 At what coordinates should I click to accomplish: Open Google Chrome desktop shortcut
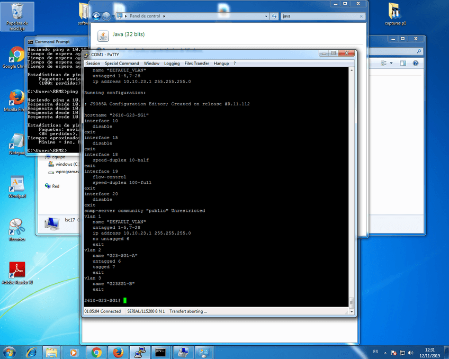(16, 55)
